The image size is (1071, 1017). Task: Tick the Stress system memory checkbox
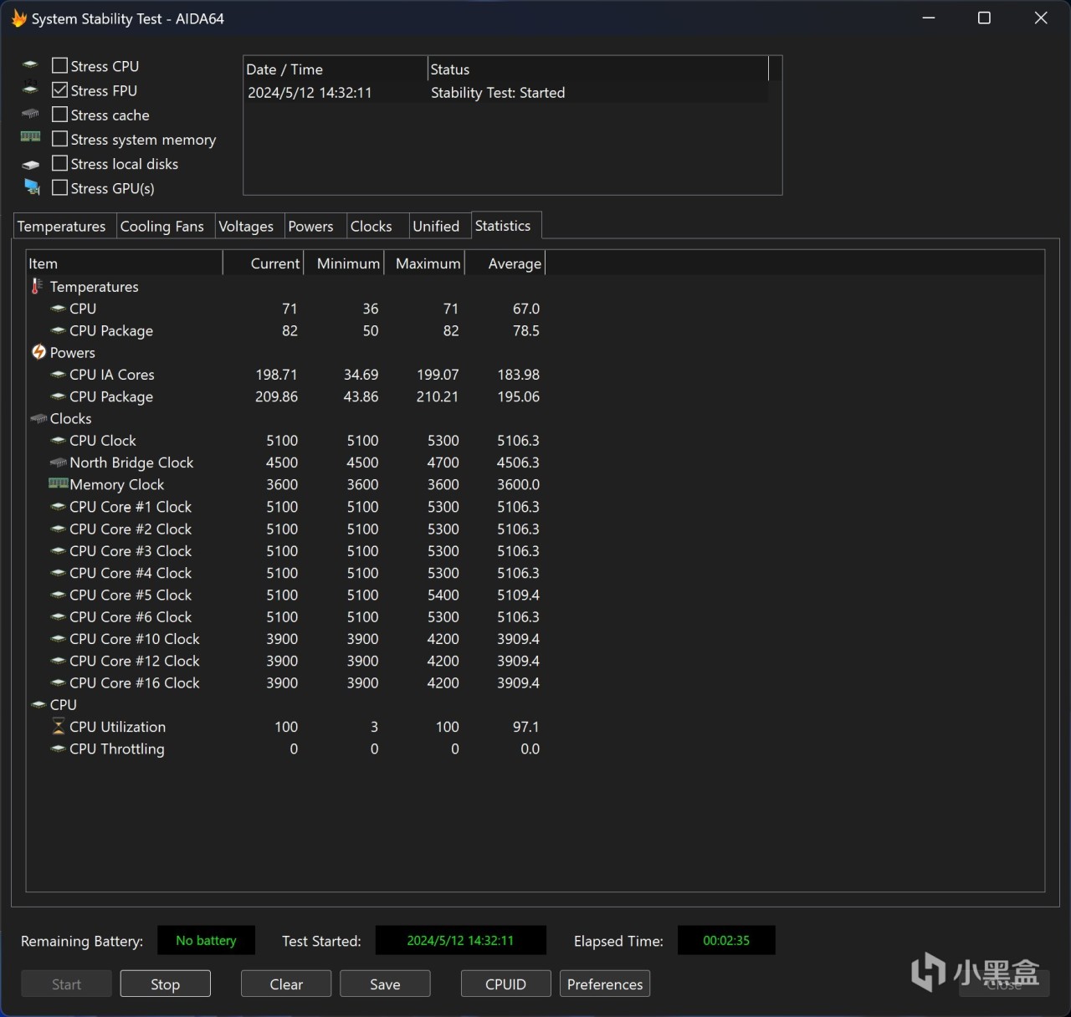(59, 139)
